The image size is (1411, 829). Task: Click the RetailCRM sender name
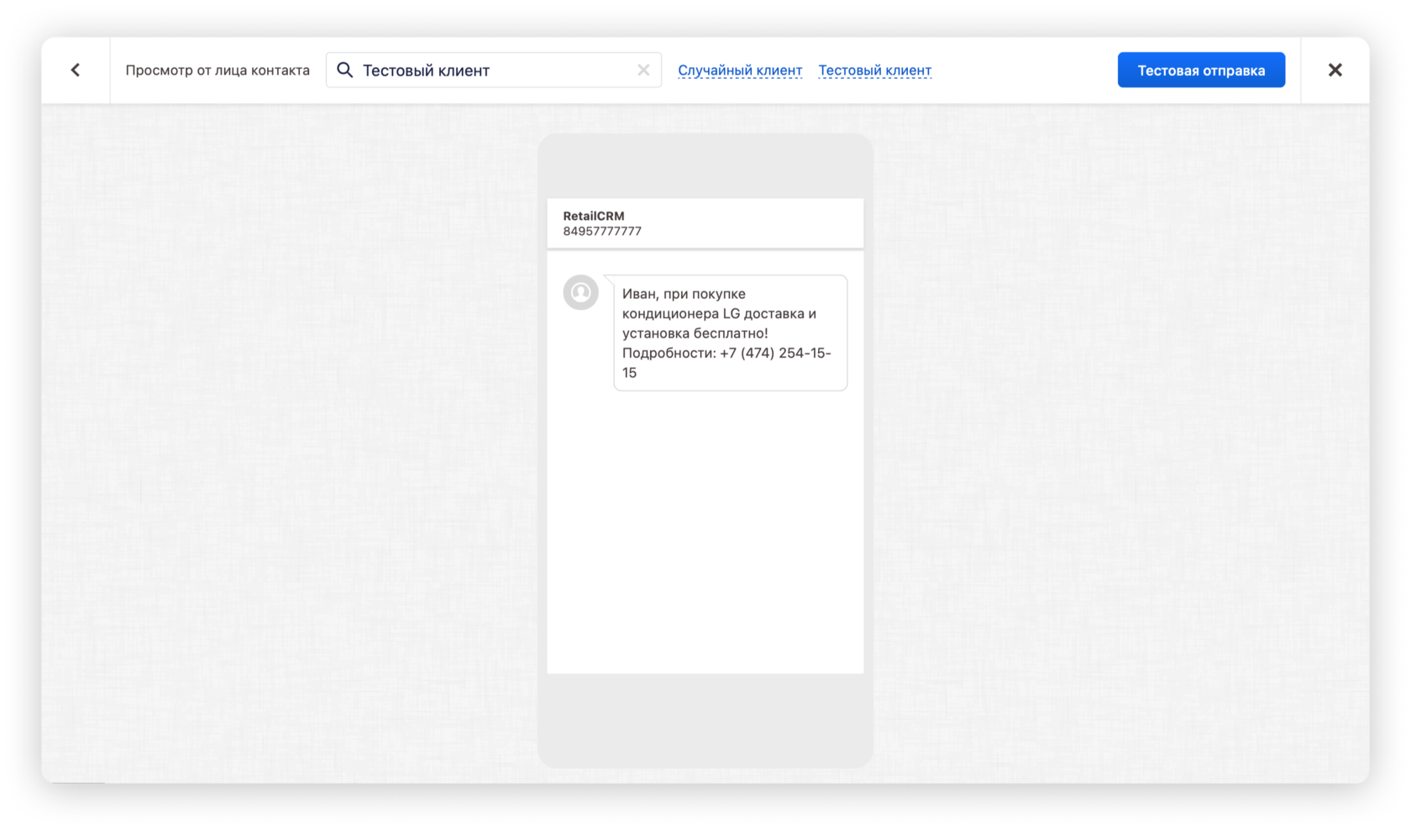[x=594, y=216]
